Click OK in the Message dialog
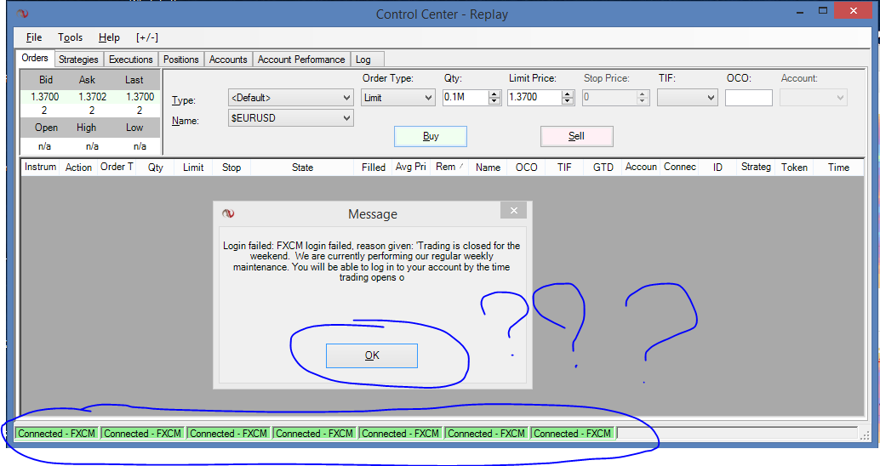The height and width of the screenshot is (466, 880). click(372, 355)
